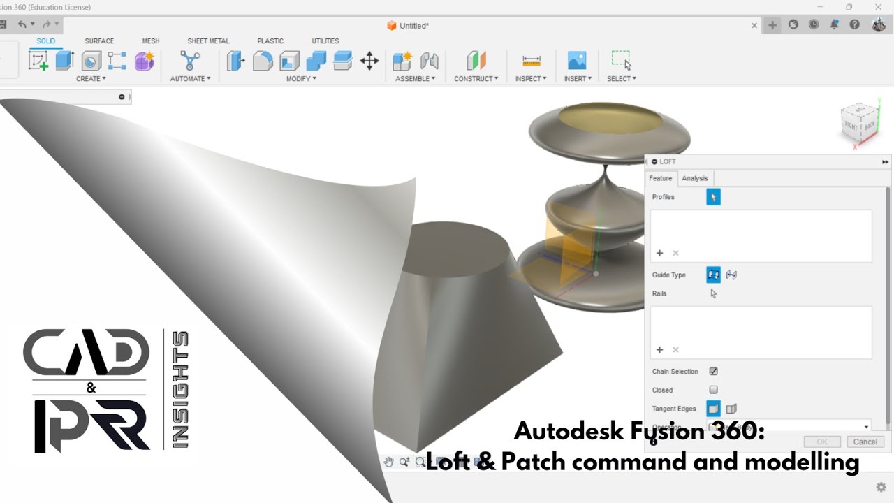Expand the CONSTRUCT dropdown menu
894x503 pixels.
tap(476, 79)
